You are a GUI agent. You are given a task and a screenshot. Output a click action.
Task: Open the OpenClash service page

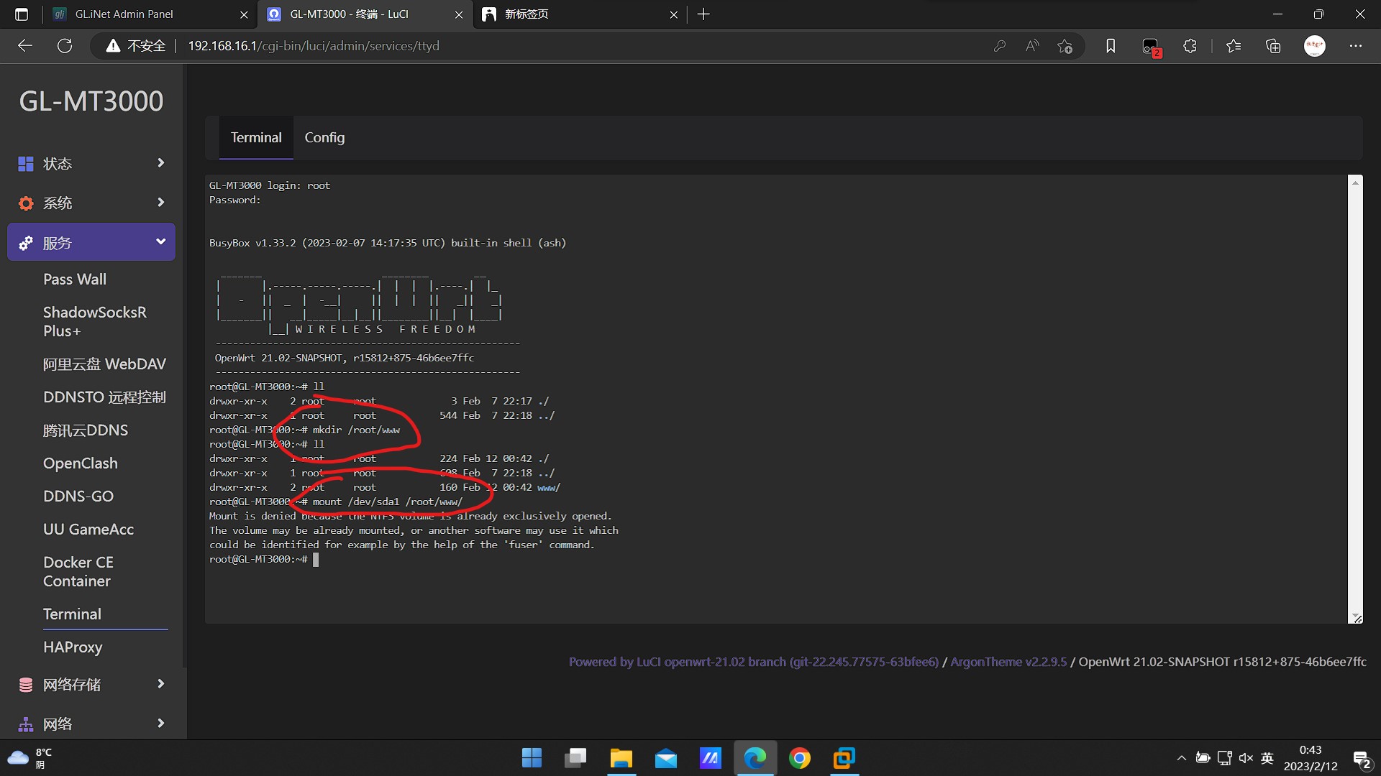(x=81, y=463)
